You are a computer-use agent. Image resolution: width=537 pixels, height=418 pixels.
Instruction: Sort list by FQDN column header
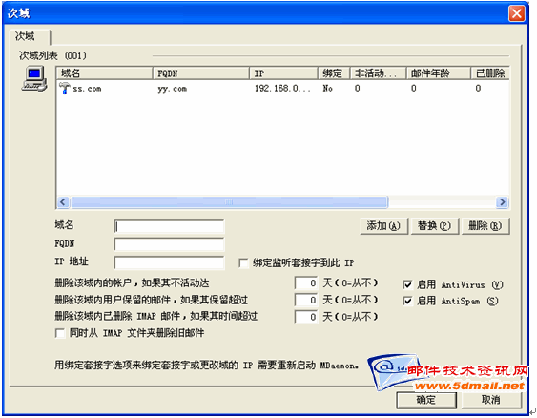tap(201, 73)
